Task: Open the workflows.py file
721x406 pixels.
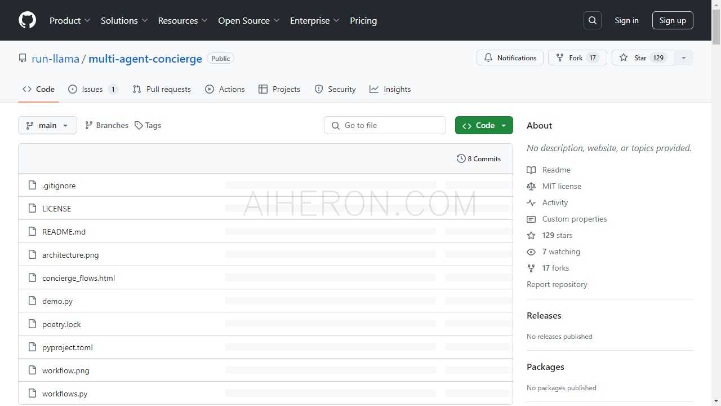Action: point(64,393)
